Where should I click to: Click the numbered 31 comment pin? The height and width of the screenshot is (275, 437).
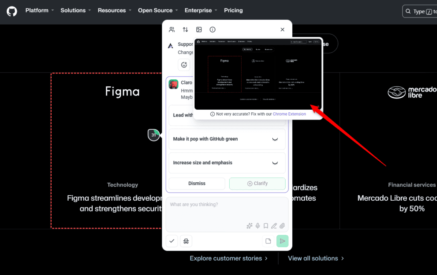click(x=154, y=135)
